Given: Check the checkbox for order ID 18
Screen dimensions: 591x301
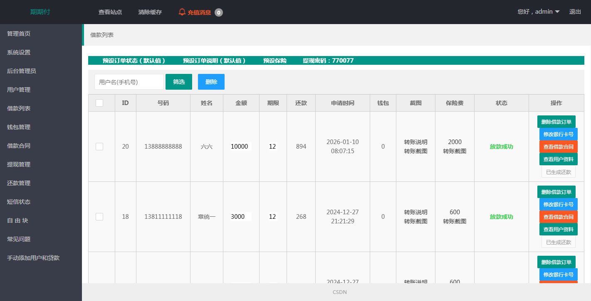Looking at the screenshot, I should (x=99, y=217).
